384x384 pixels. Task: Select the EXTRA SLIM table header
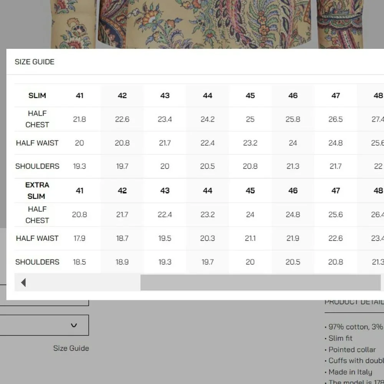tap(37, 190)
